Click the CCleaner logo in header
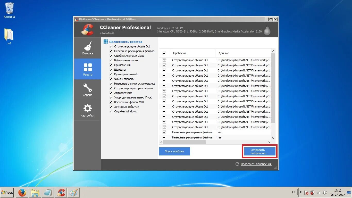The width and height of the screenshot is (352, 198). click(x=87, y=29)
